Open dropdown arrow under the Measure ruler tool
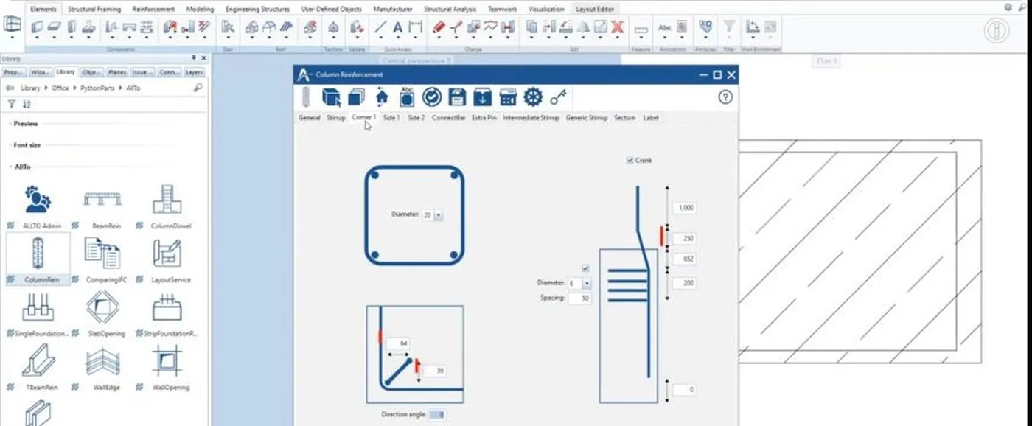Image resolution: width=1032 pixels, height=426 pixels. [x=641, y=38]
